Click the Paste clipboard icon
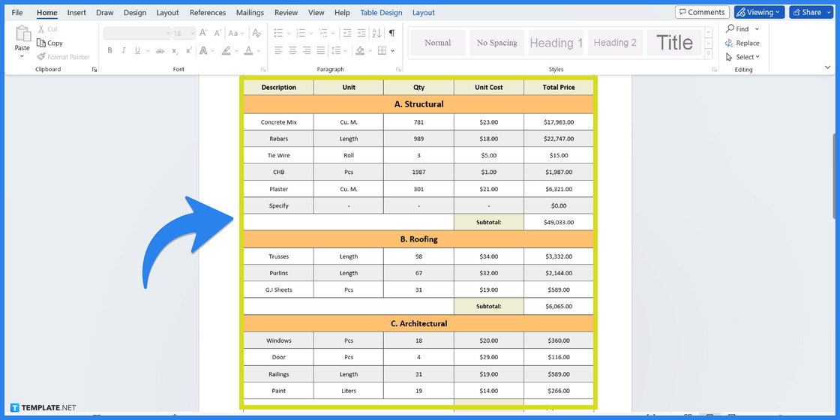 [x=22, y=34]
